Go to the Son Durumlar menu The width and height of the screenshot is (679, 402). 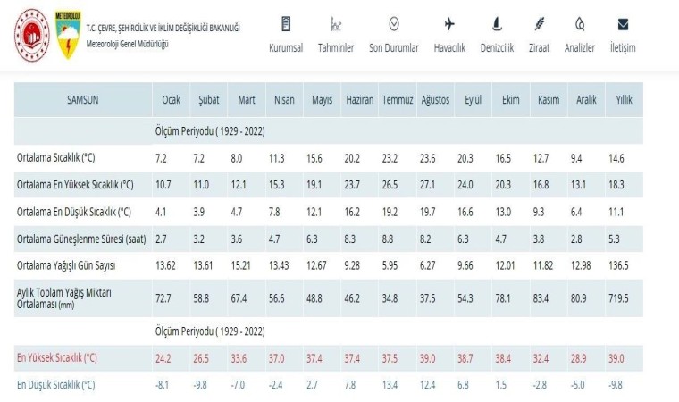[394, 48]
